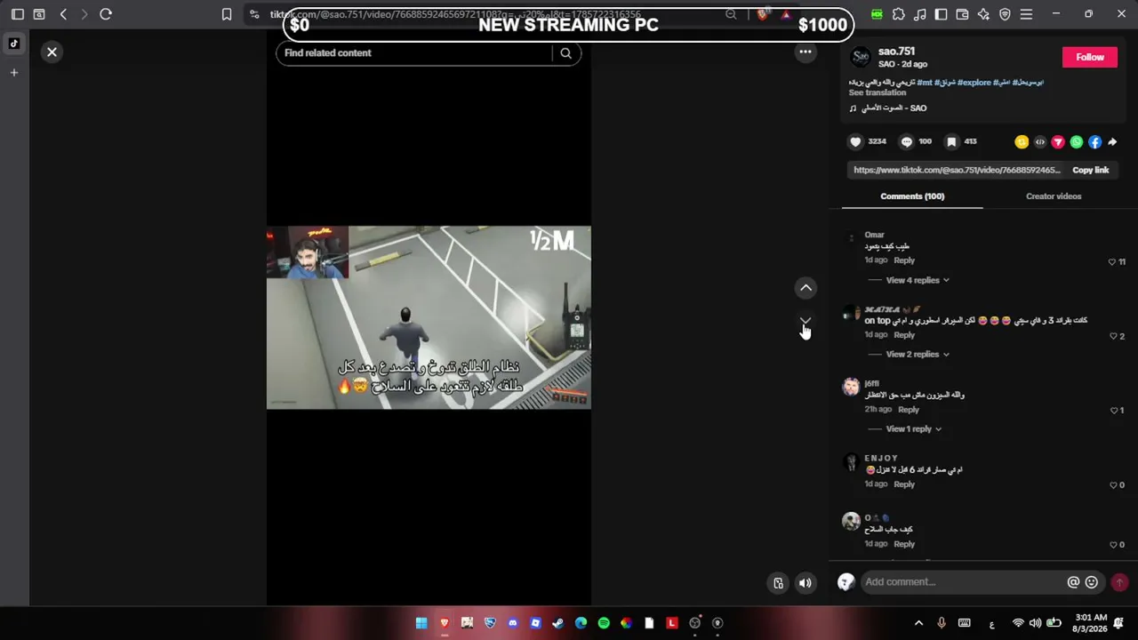
Task: Toggle auto-scroll icon beside volume
Action: pyautogui.click(x=778, y=583)
